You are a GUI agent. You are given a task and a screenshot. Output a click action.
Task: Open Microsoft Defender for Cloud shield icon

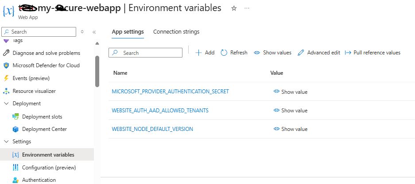(6, 65)
